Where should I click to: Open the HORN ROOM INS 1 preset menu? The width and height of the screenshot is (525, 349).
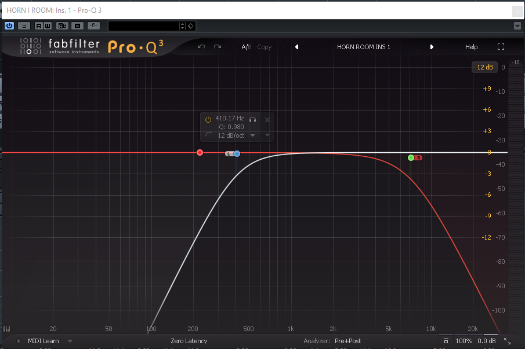[x=364, y=47]
